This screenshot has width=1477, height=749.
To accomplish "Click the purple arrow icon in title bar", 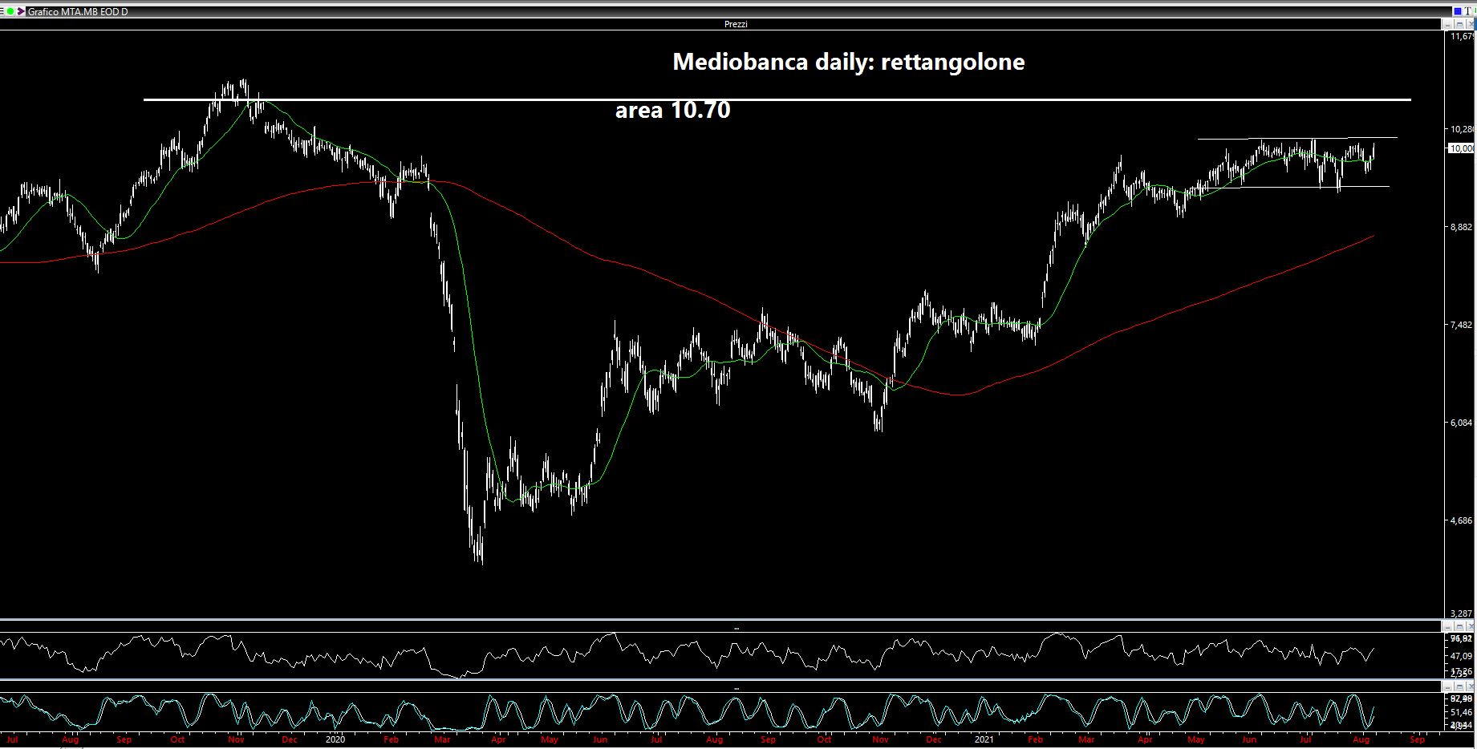I will (21, 11).
